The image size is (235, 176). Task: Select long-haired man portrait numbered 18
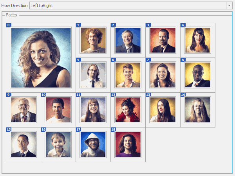click(x=128, y=145)
